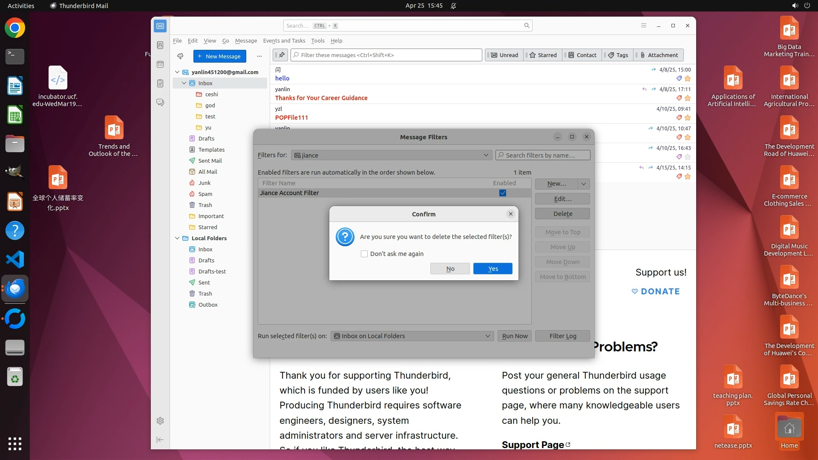Open the Tasks sidebar icon

tap(160, 83)
